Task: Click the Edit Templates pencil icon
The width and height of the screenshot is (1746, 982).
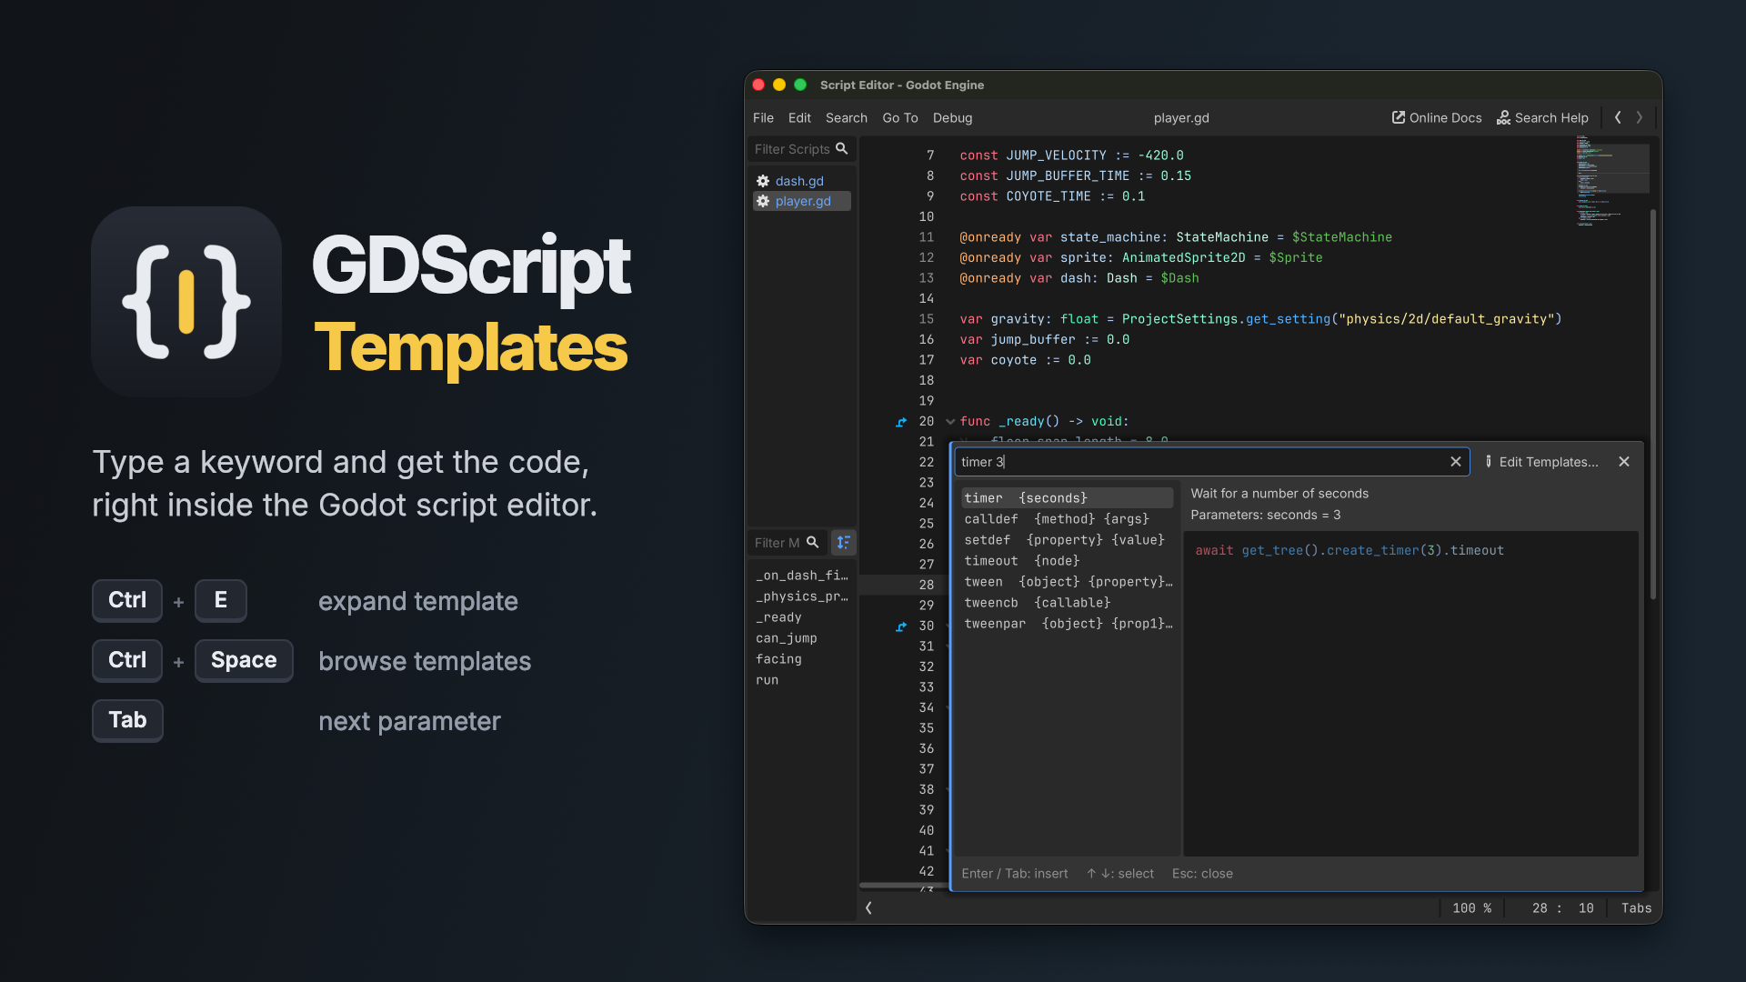Action: [1489, 462]
